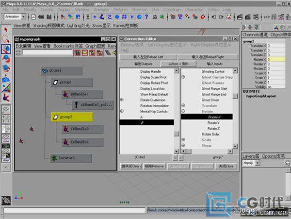The width and height of the screenshot is (291, 219).
Task: Click Select by component type mode icon
Action: pos(78,17)
